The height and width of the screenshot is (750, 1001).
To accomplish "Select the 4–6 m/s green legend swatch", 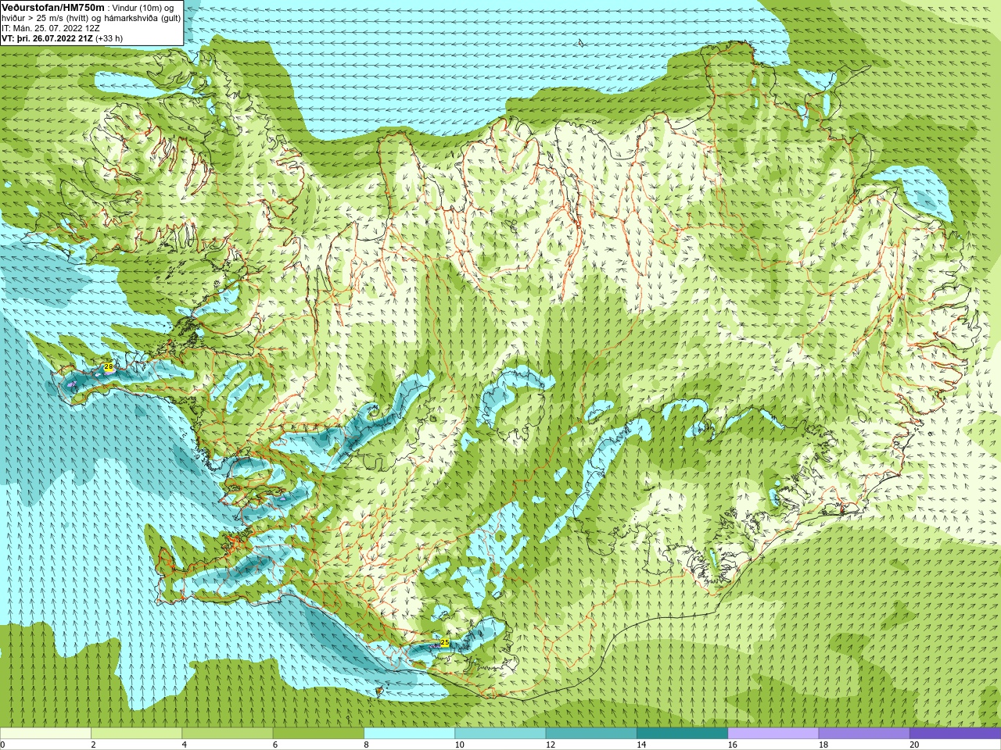I will (x=228, y=734).
